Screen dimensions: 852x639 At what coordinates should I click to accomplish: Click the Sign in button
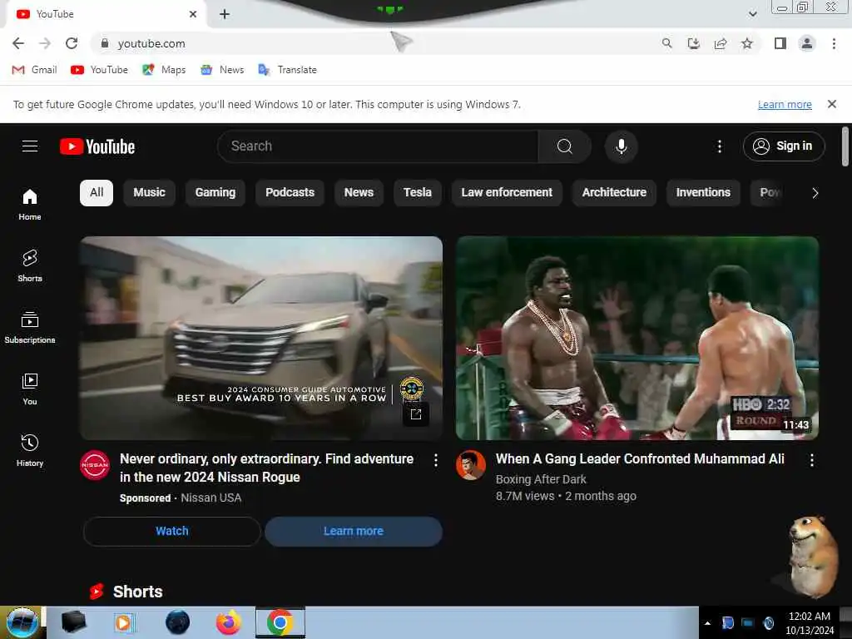[784, 146]
